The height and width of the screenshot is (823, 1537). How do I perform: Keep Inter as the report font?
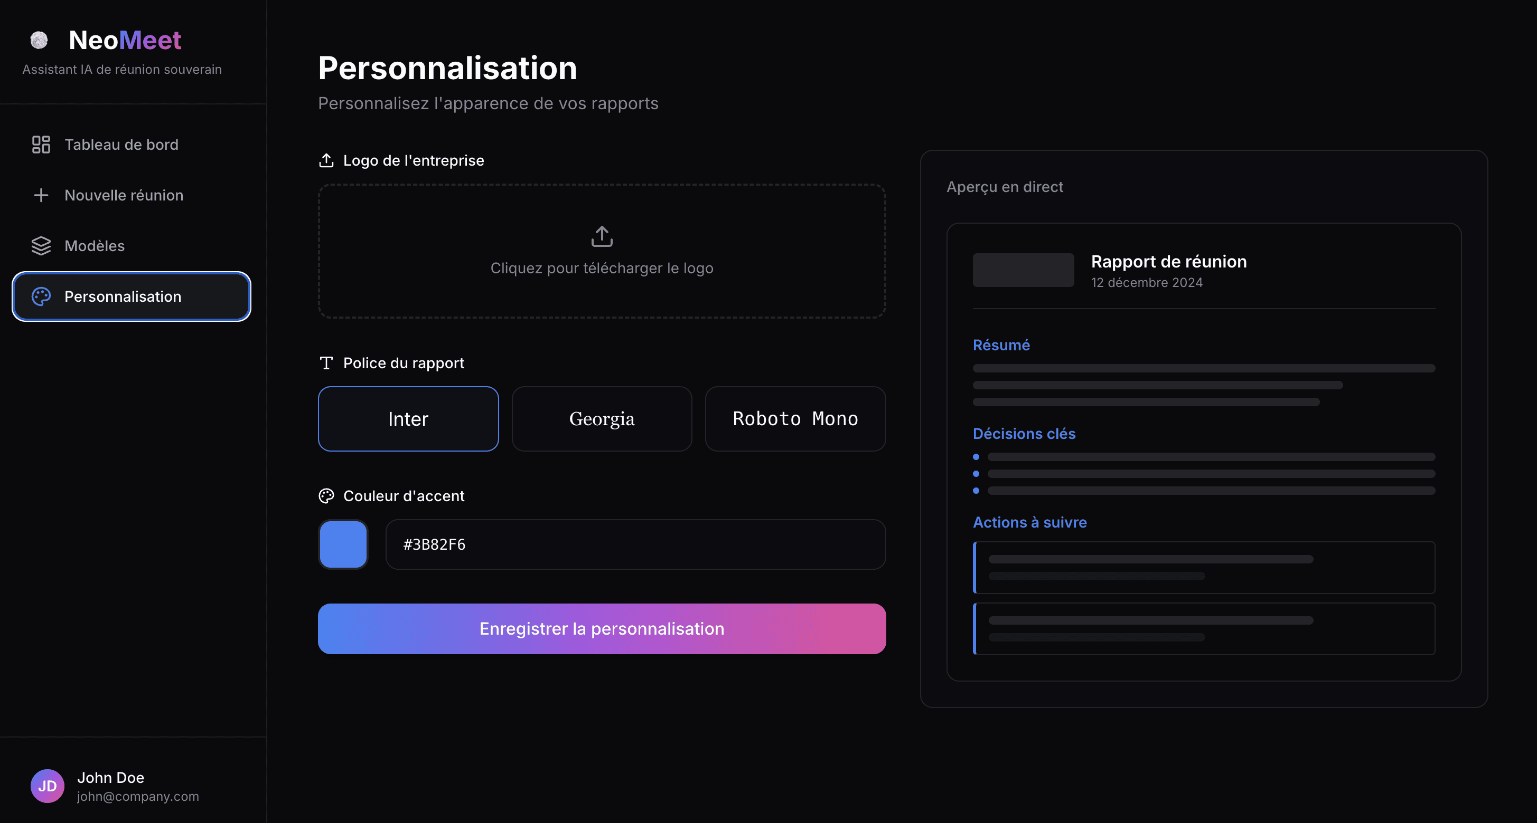(x=408, y=418)
